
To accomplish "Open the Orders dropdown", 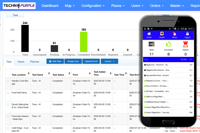I will tap(157, 6).
